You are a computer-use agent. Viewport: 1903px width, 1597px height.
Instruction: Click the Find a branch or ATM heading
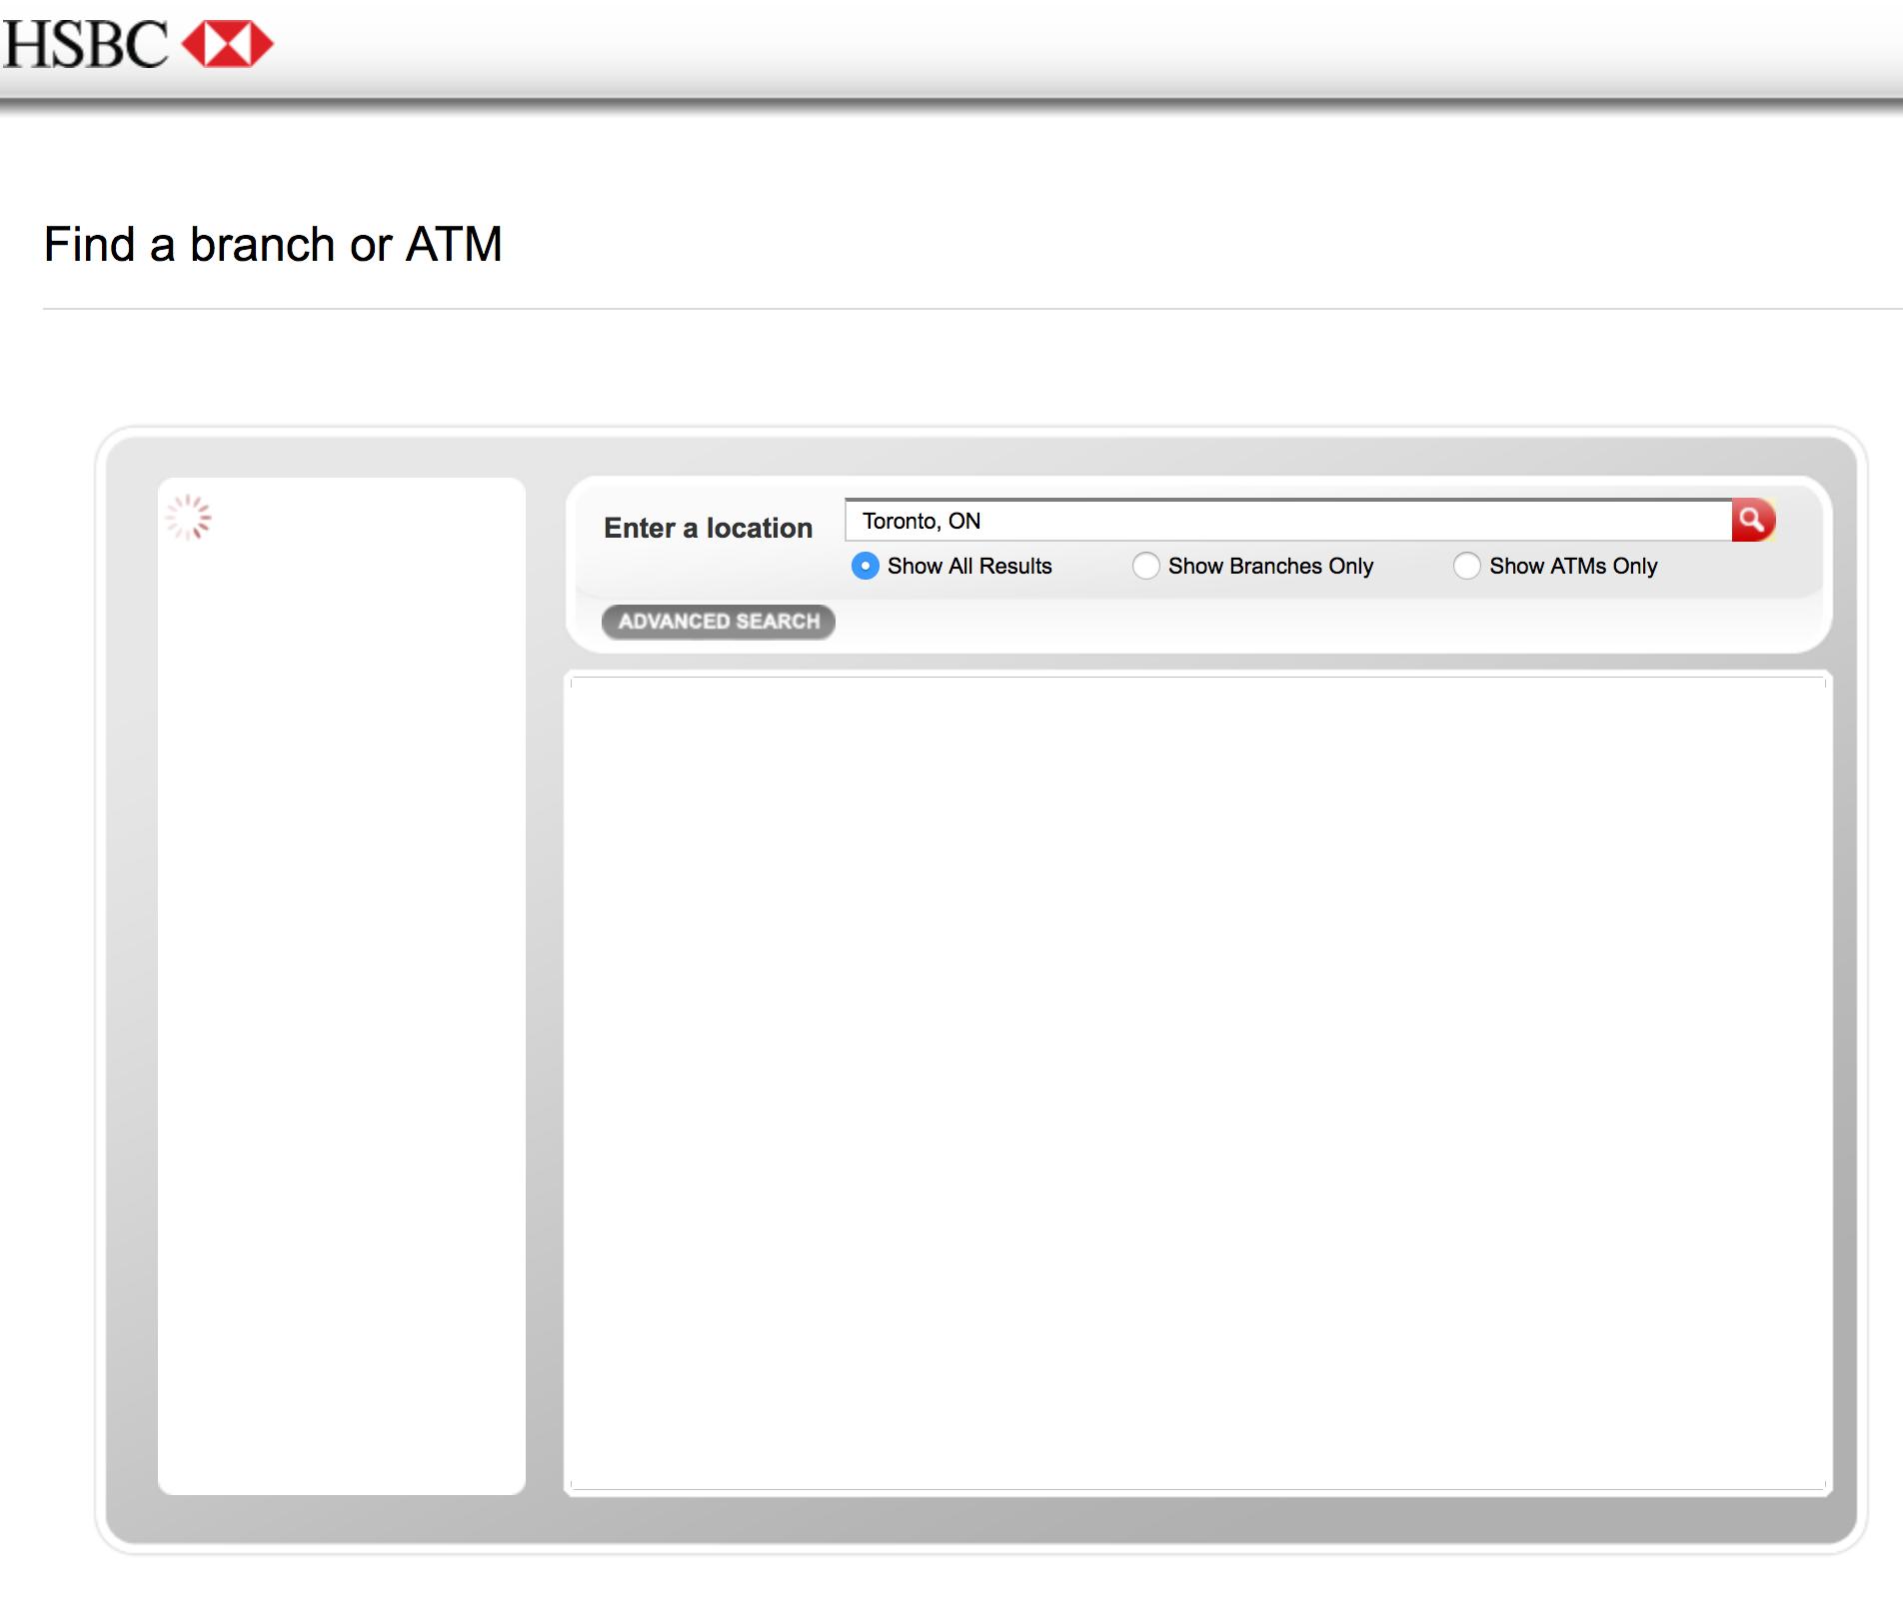click(x=273, y=245)
